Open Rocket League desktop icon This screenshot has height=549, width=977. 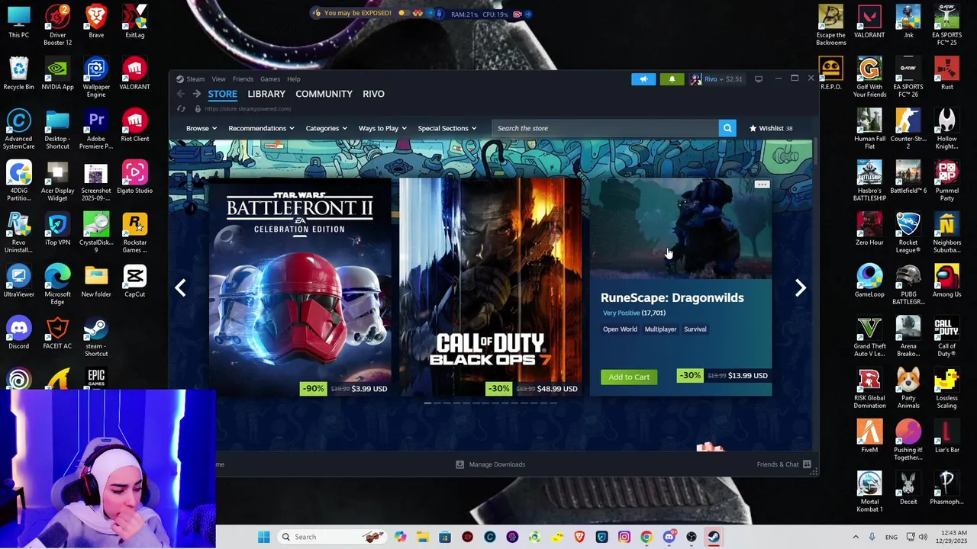[x=908, y=233]
